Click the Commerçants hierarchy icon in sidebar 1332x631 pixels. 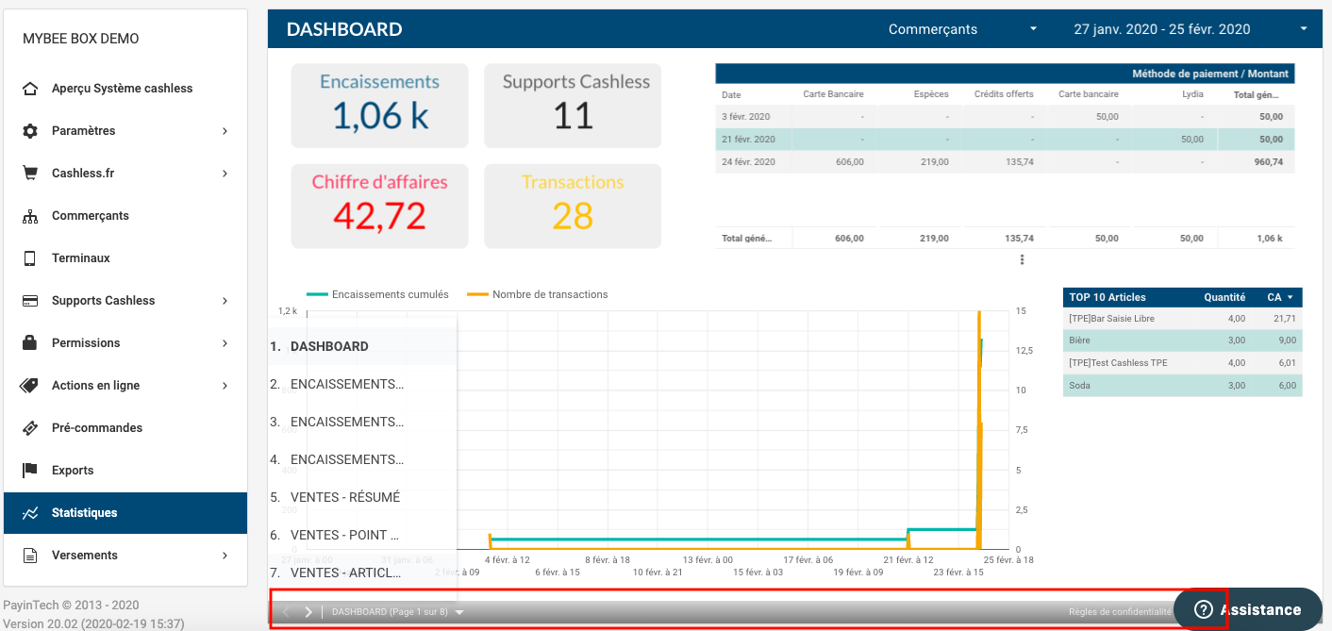click(x=30, y=216)
